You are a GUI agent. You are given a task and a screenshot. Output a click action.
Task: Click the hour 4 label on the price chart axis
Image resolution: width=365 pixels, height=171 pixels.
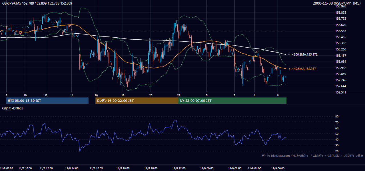254,95
